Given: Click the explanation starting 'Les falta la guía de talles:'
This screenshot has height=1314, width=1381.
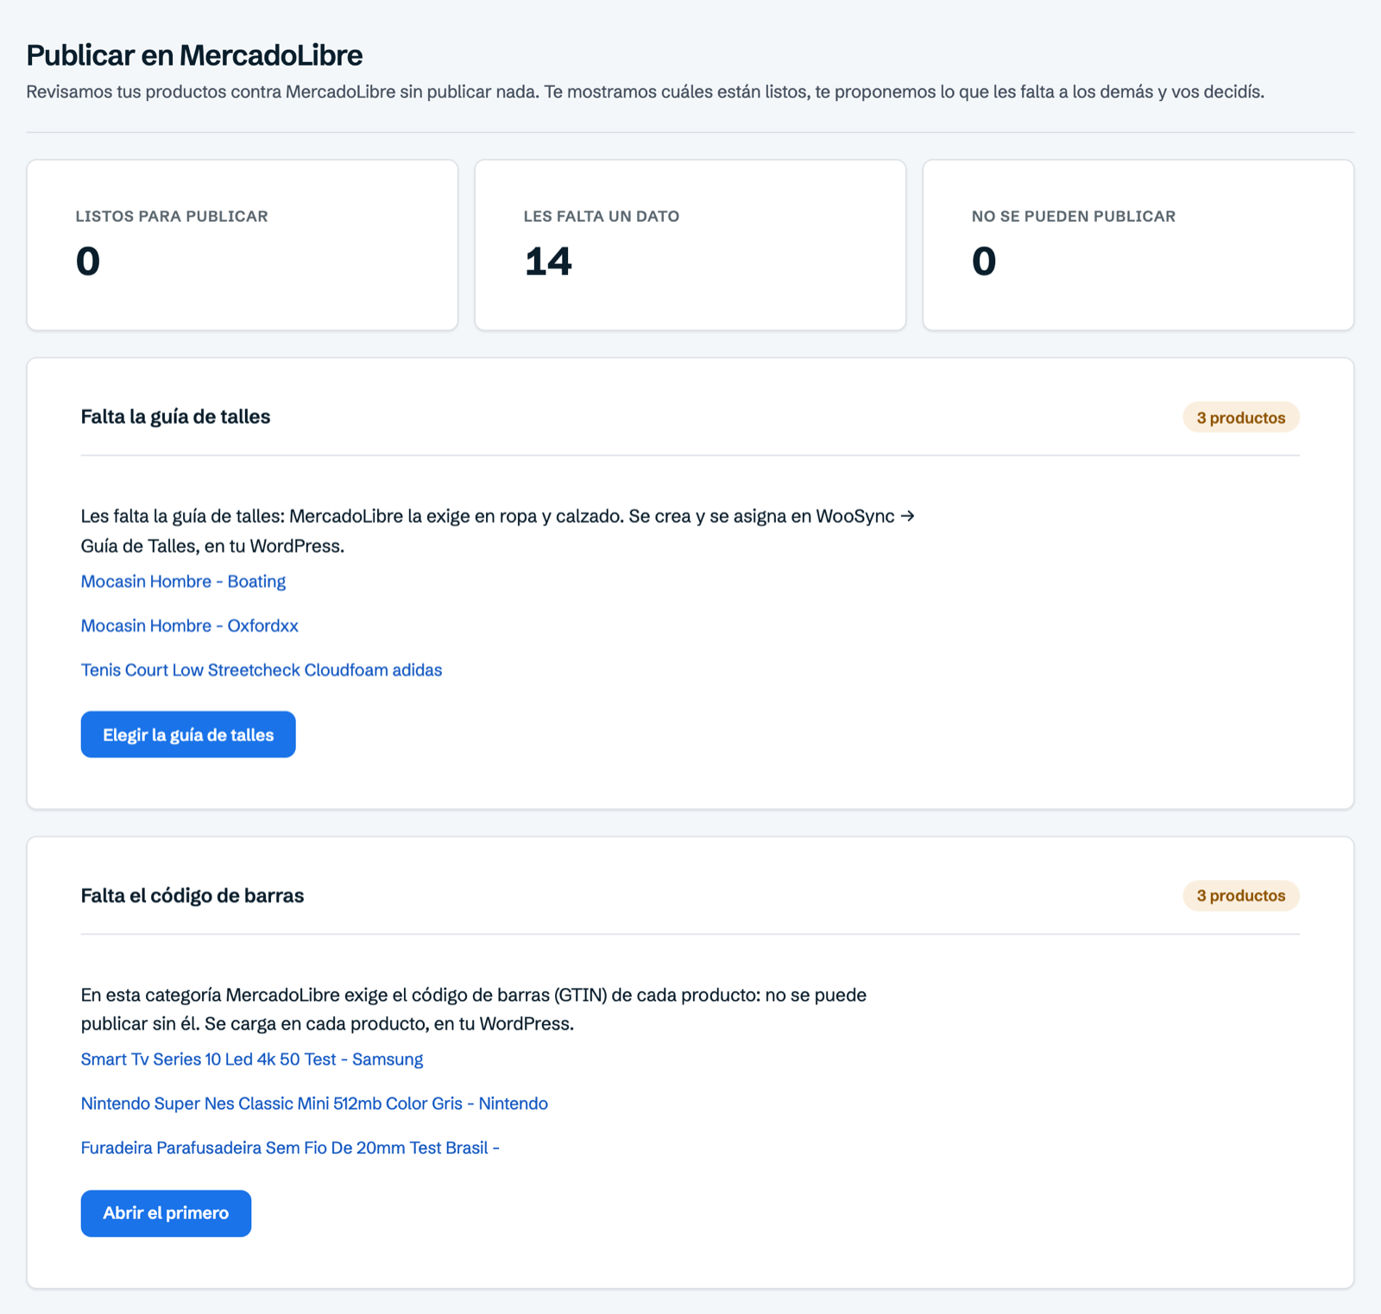Looking at the screenshot, I should [x=498, y=531].
